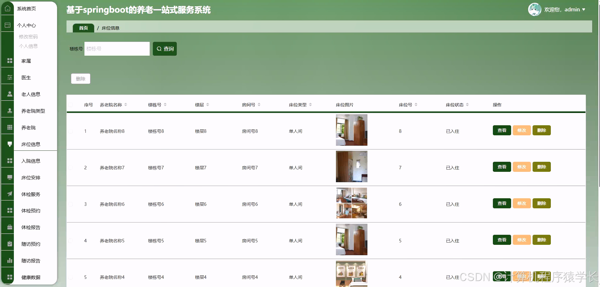The width and height of the screenshot is (600, 287).
Task: Click the admin avatar picture
Action: click(x=534, y=9)
